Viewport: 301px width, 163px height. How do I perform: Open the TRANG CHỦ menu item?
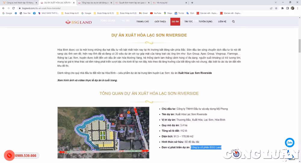point(142,21)
